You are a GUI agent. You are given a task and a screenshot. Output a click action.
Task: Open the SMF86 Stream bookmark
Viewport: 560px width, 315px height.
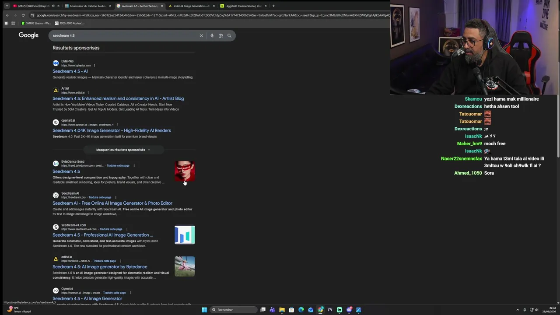[x=36, y=23]
